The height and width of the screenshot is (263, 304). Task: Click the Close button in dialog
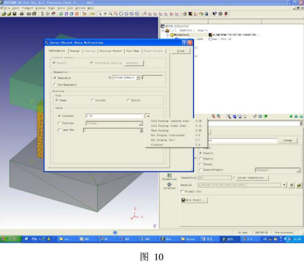180,51
